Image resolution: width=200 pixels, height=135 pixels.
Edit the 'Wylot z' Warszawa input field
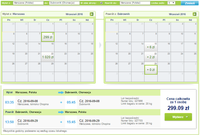(x=28, y=3)
